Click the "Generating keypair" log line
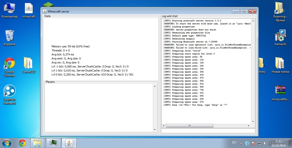 tap(179, 39)
